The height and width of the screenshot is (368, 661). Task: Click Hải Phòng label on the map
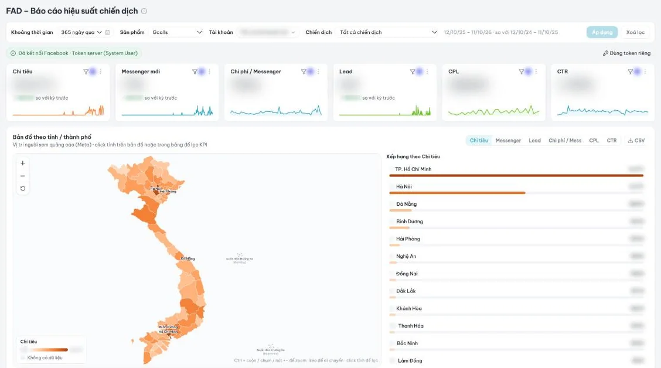pyautogui.click(x=168, y=192)
